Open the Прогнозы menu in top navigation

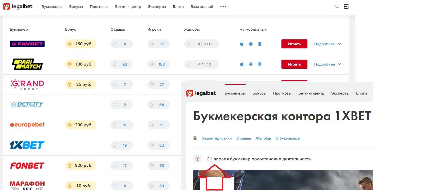(x=99, y=6)
